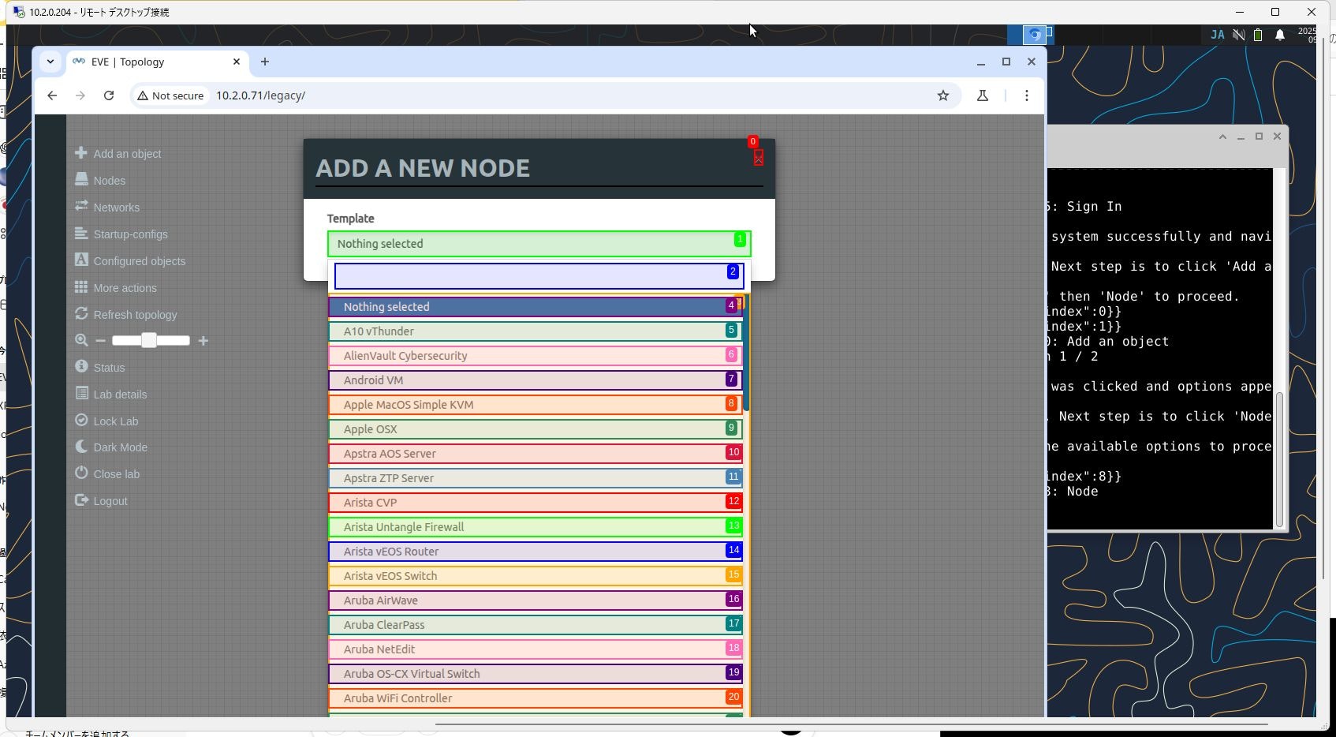Click the Not secure site warning

[x=170, y=95]
